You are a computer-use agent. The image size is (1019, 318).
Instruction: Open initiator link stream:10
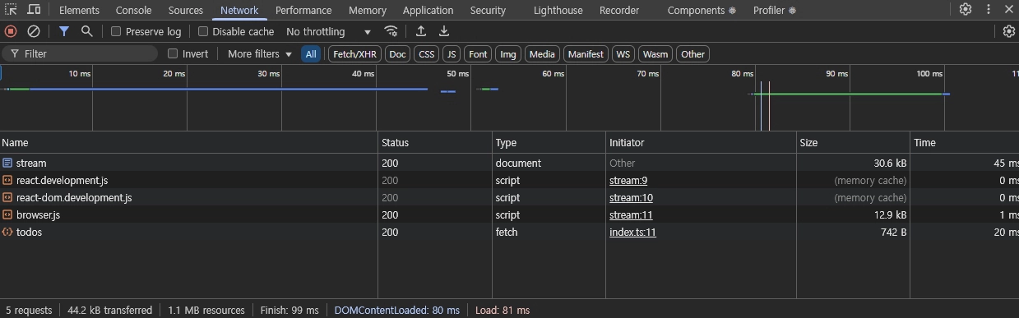tap(631, 197)
